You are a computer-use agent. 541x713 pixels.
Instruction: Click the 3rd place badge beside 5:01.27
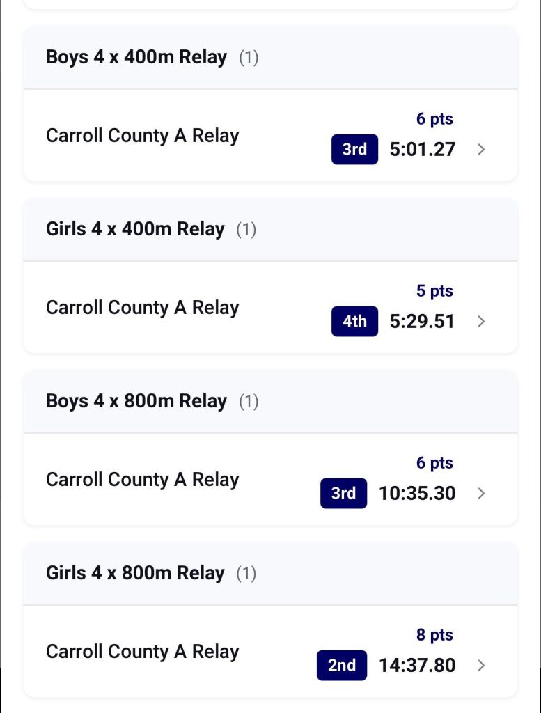coord(354,149)
